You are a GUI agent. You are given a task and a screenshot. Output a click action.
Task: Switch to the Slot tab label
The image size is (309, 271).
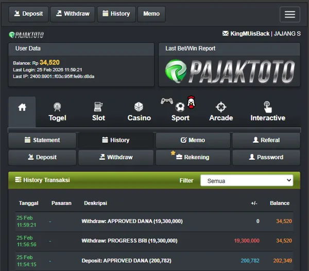click(98, 118)
